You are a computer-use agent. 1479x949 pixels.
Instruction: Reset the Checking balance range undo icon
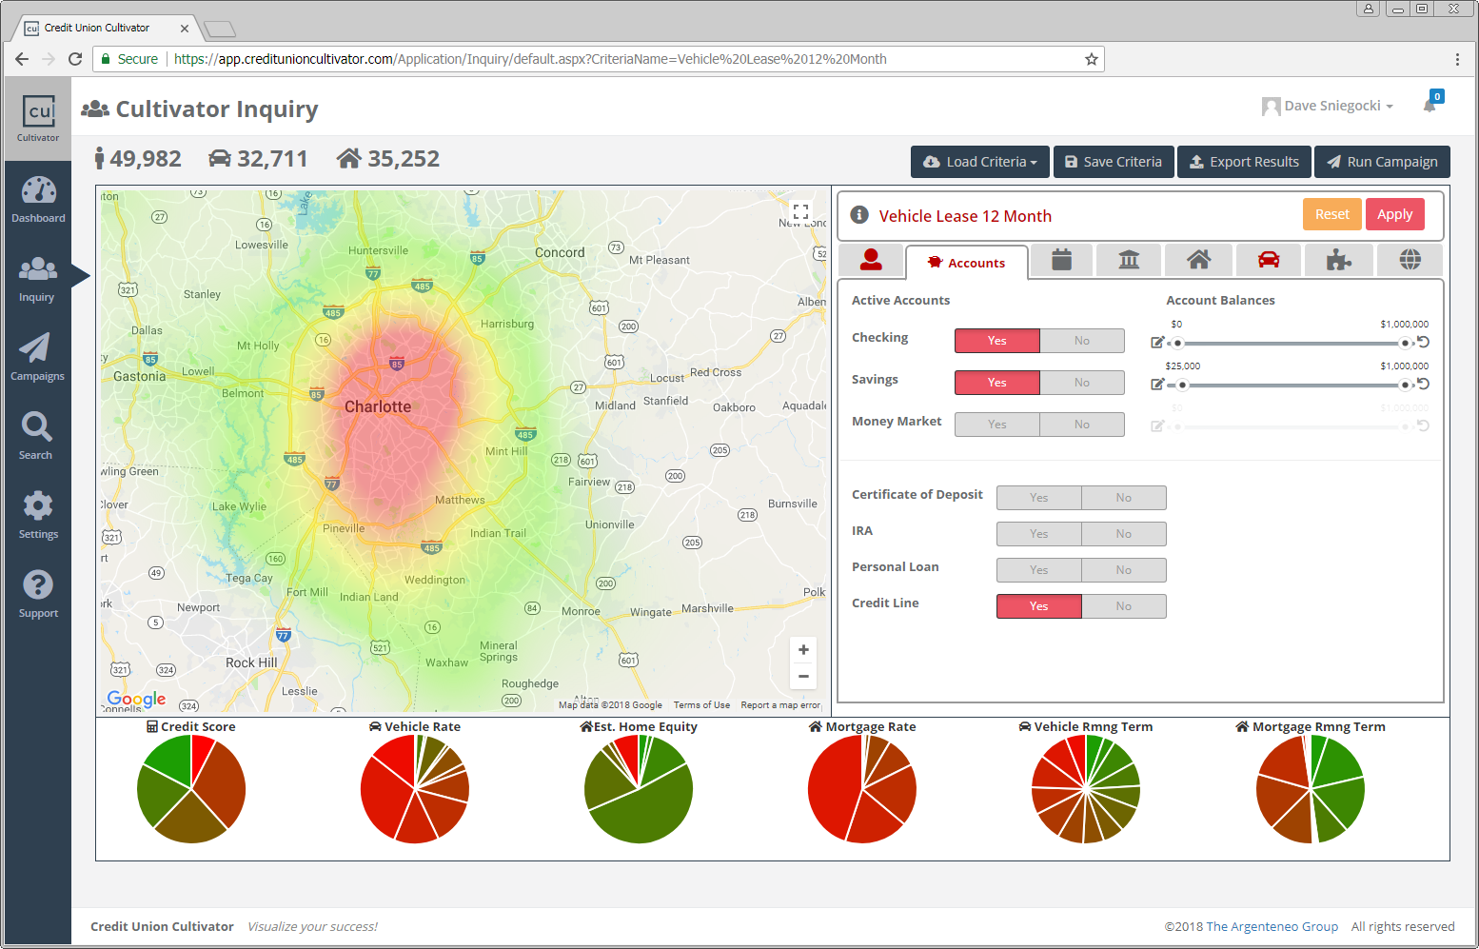coord(1424,342)
